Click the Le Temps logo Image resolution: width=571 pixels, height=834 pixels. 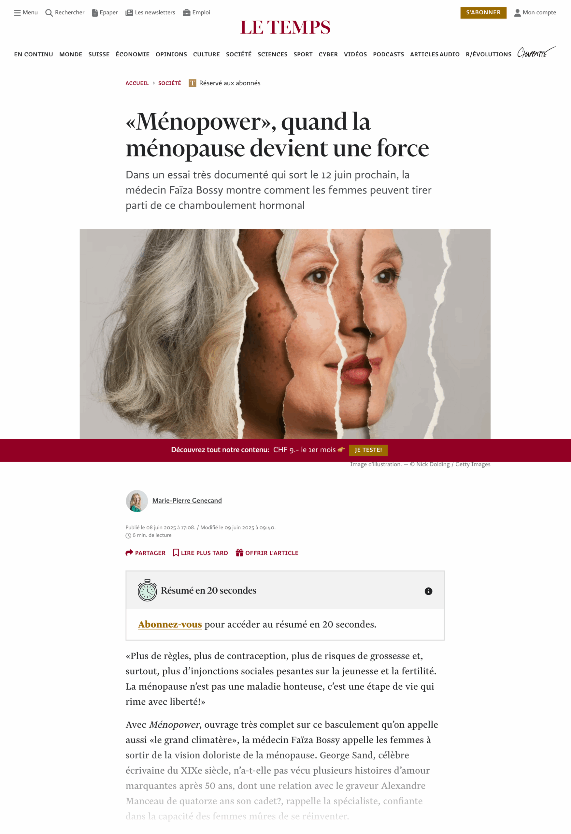(x=285, y=28)
